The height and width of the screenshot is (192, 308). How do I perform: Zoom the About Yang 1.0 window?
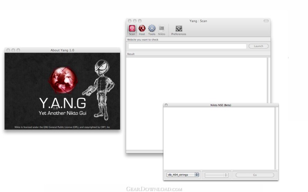pos(18,50)
